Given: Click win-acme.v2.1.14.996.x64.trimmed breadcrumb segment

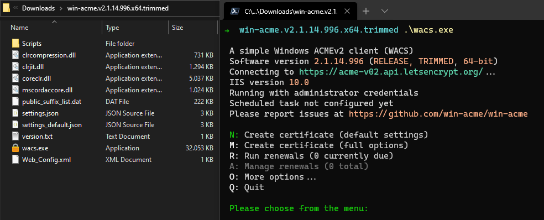Looking at the screenshot, I should (x=118, y=8).
